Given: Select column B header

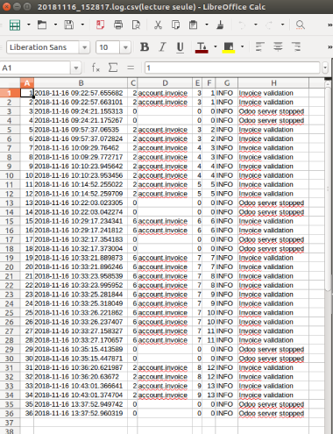Looking at the screenshot, I should click(81, 83).
